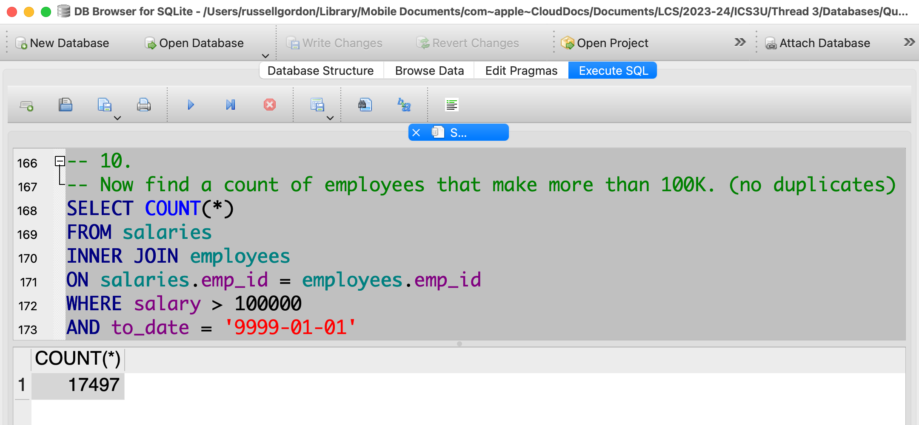This screenshot has height=425, width=919.
Task: Open the find and replace tool
Action: pyautogui.click(x=404, y=105)
